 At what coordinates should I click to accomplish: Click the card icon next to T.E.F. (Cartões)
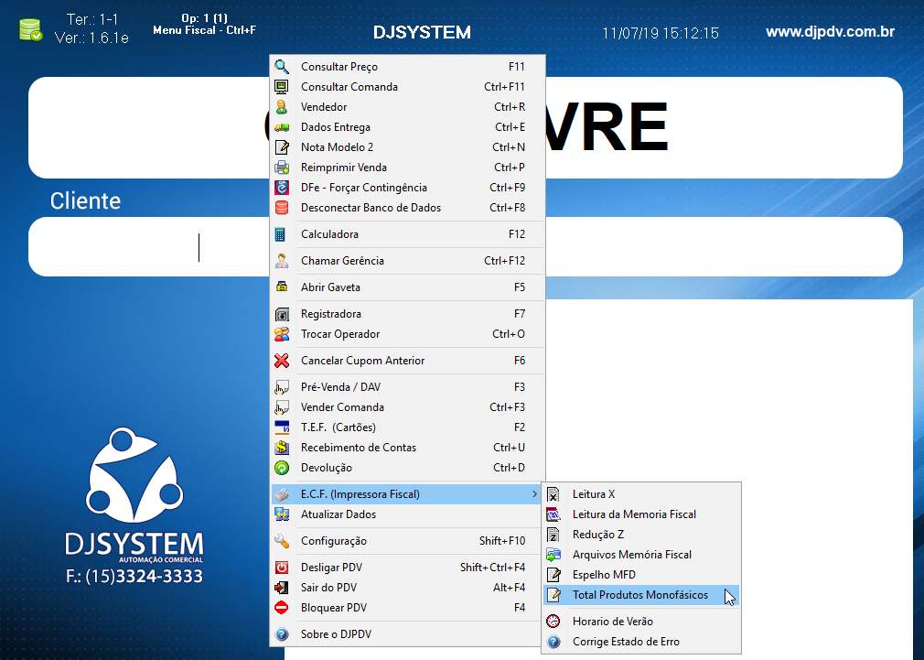coord(282,427)
